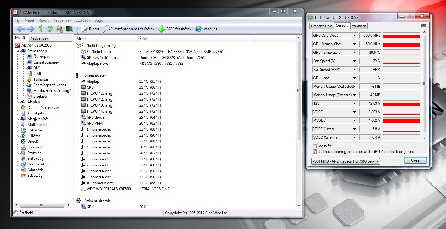The image size is (446, 229).
Task: Toggle Continue refreshing in background checkbox
Action: tap(314, 152)
